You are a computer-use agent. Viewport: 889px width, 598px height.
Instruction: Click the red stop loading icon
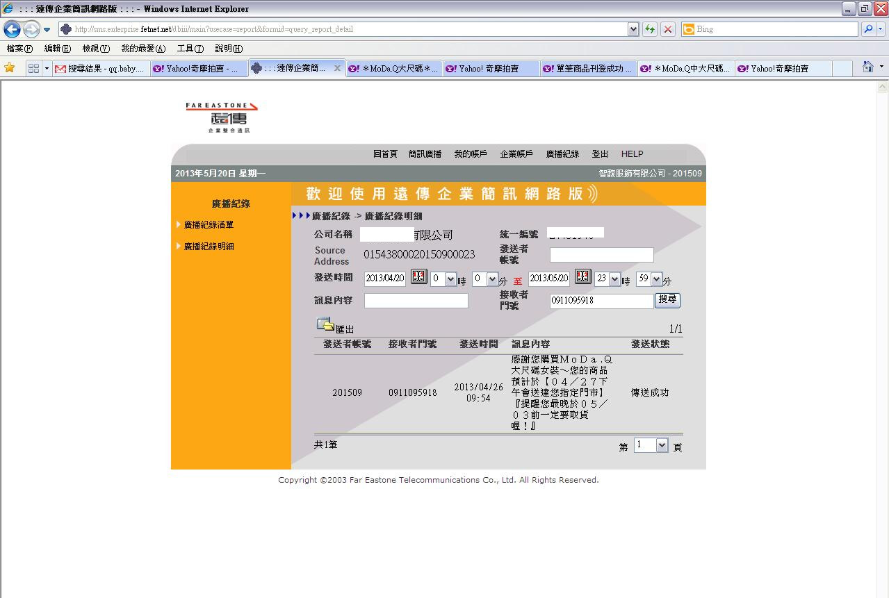click(668, 29)
